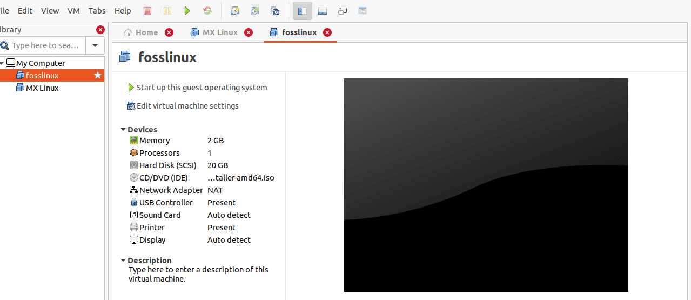Click the Processors device icon
The image size is (691, 300).
click(x=134, y=152)
